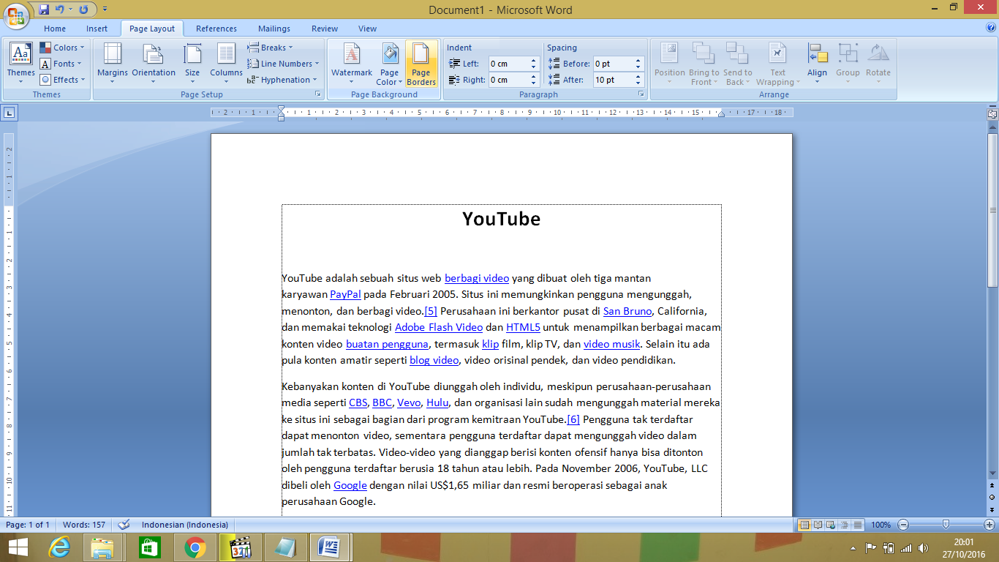Click the Spacing After stepper field

point(617,79)
